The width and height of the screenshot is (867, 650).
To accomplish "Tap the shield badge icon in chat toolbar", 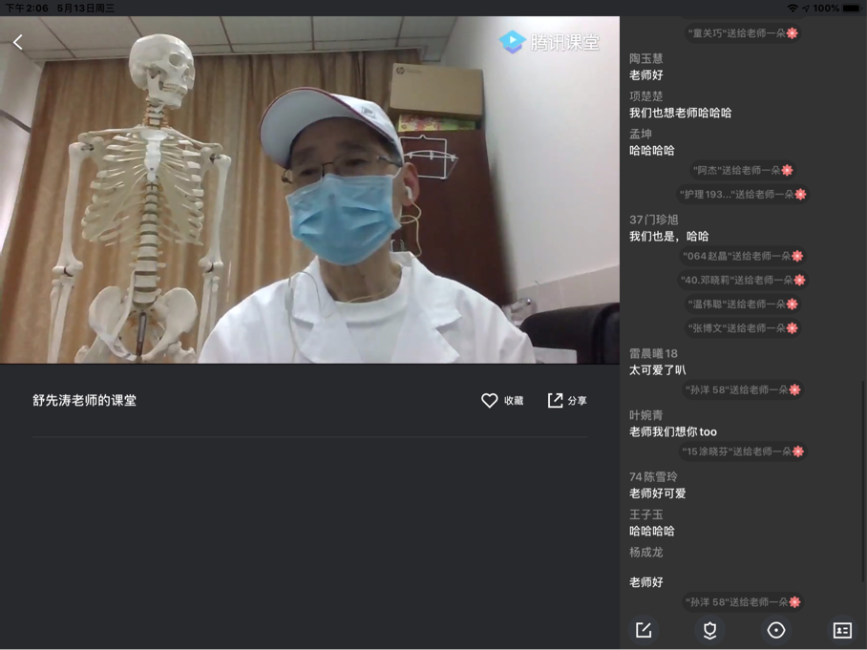I will [x=709, y=630].
